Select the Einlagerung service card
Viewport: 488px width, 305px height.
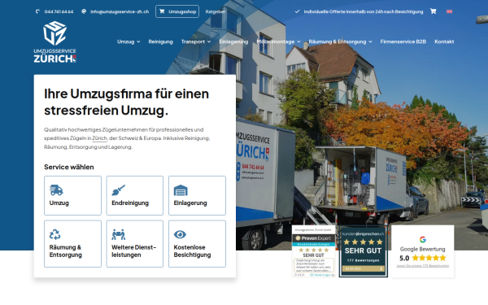197,195
